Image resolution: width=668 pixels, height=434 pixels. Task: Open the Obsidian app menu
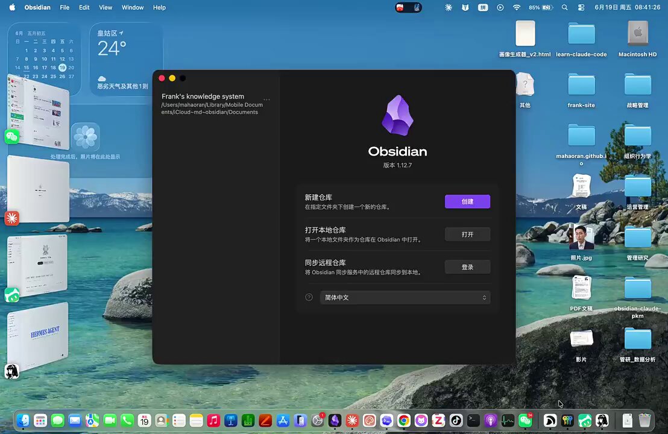pos(37,7)
